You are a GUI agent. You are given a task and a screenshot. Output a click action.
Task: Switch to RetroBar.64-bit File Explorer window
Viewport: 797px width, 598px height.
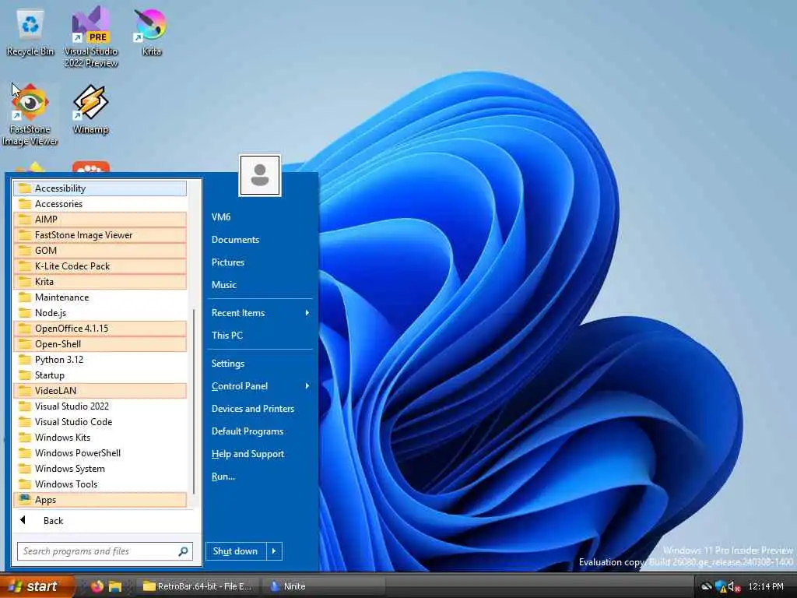click(x=198, y=586)
